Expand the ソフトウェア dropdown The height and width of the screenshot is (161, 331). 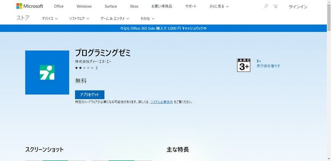79,18
